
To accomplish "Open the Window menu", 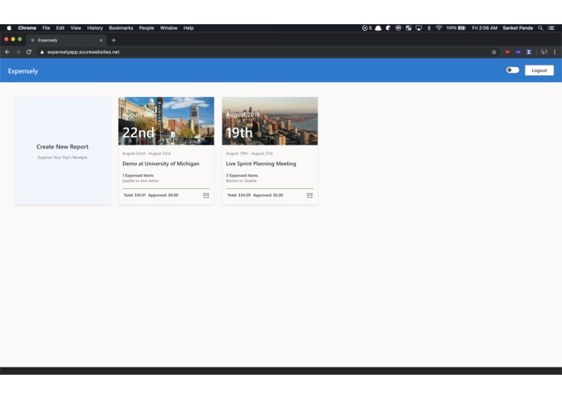I will point(169,28).
